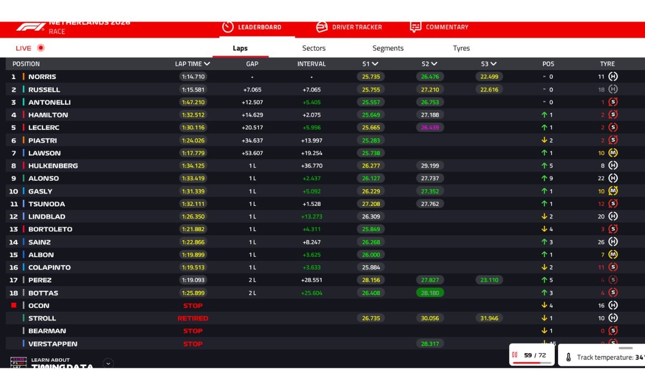645x392 pixels.
Task: Click Russell's hard tyre icon
Action: tap(613, 89)
